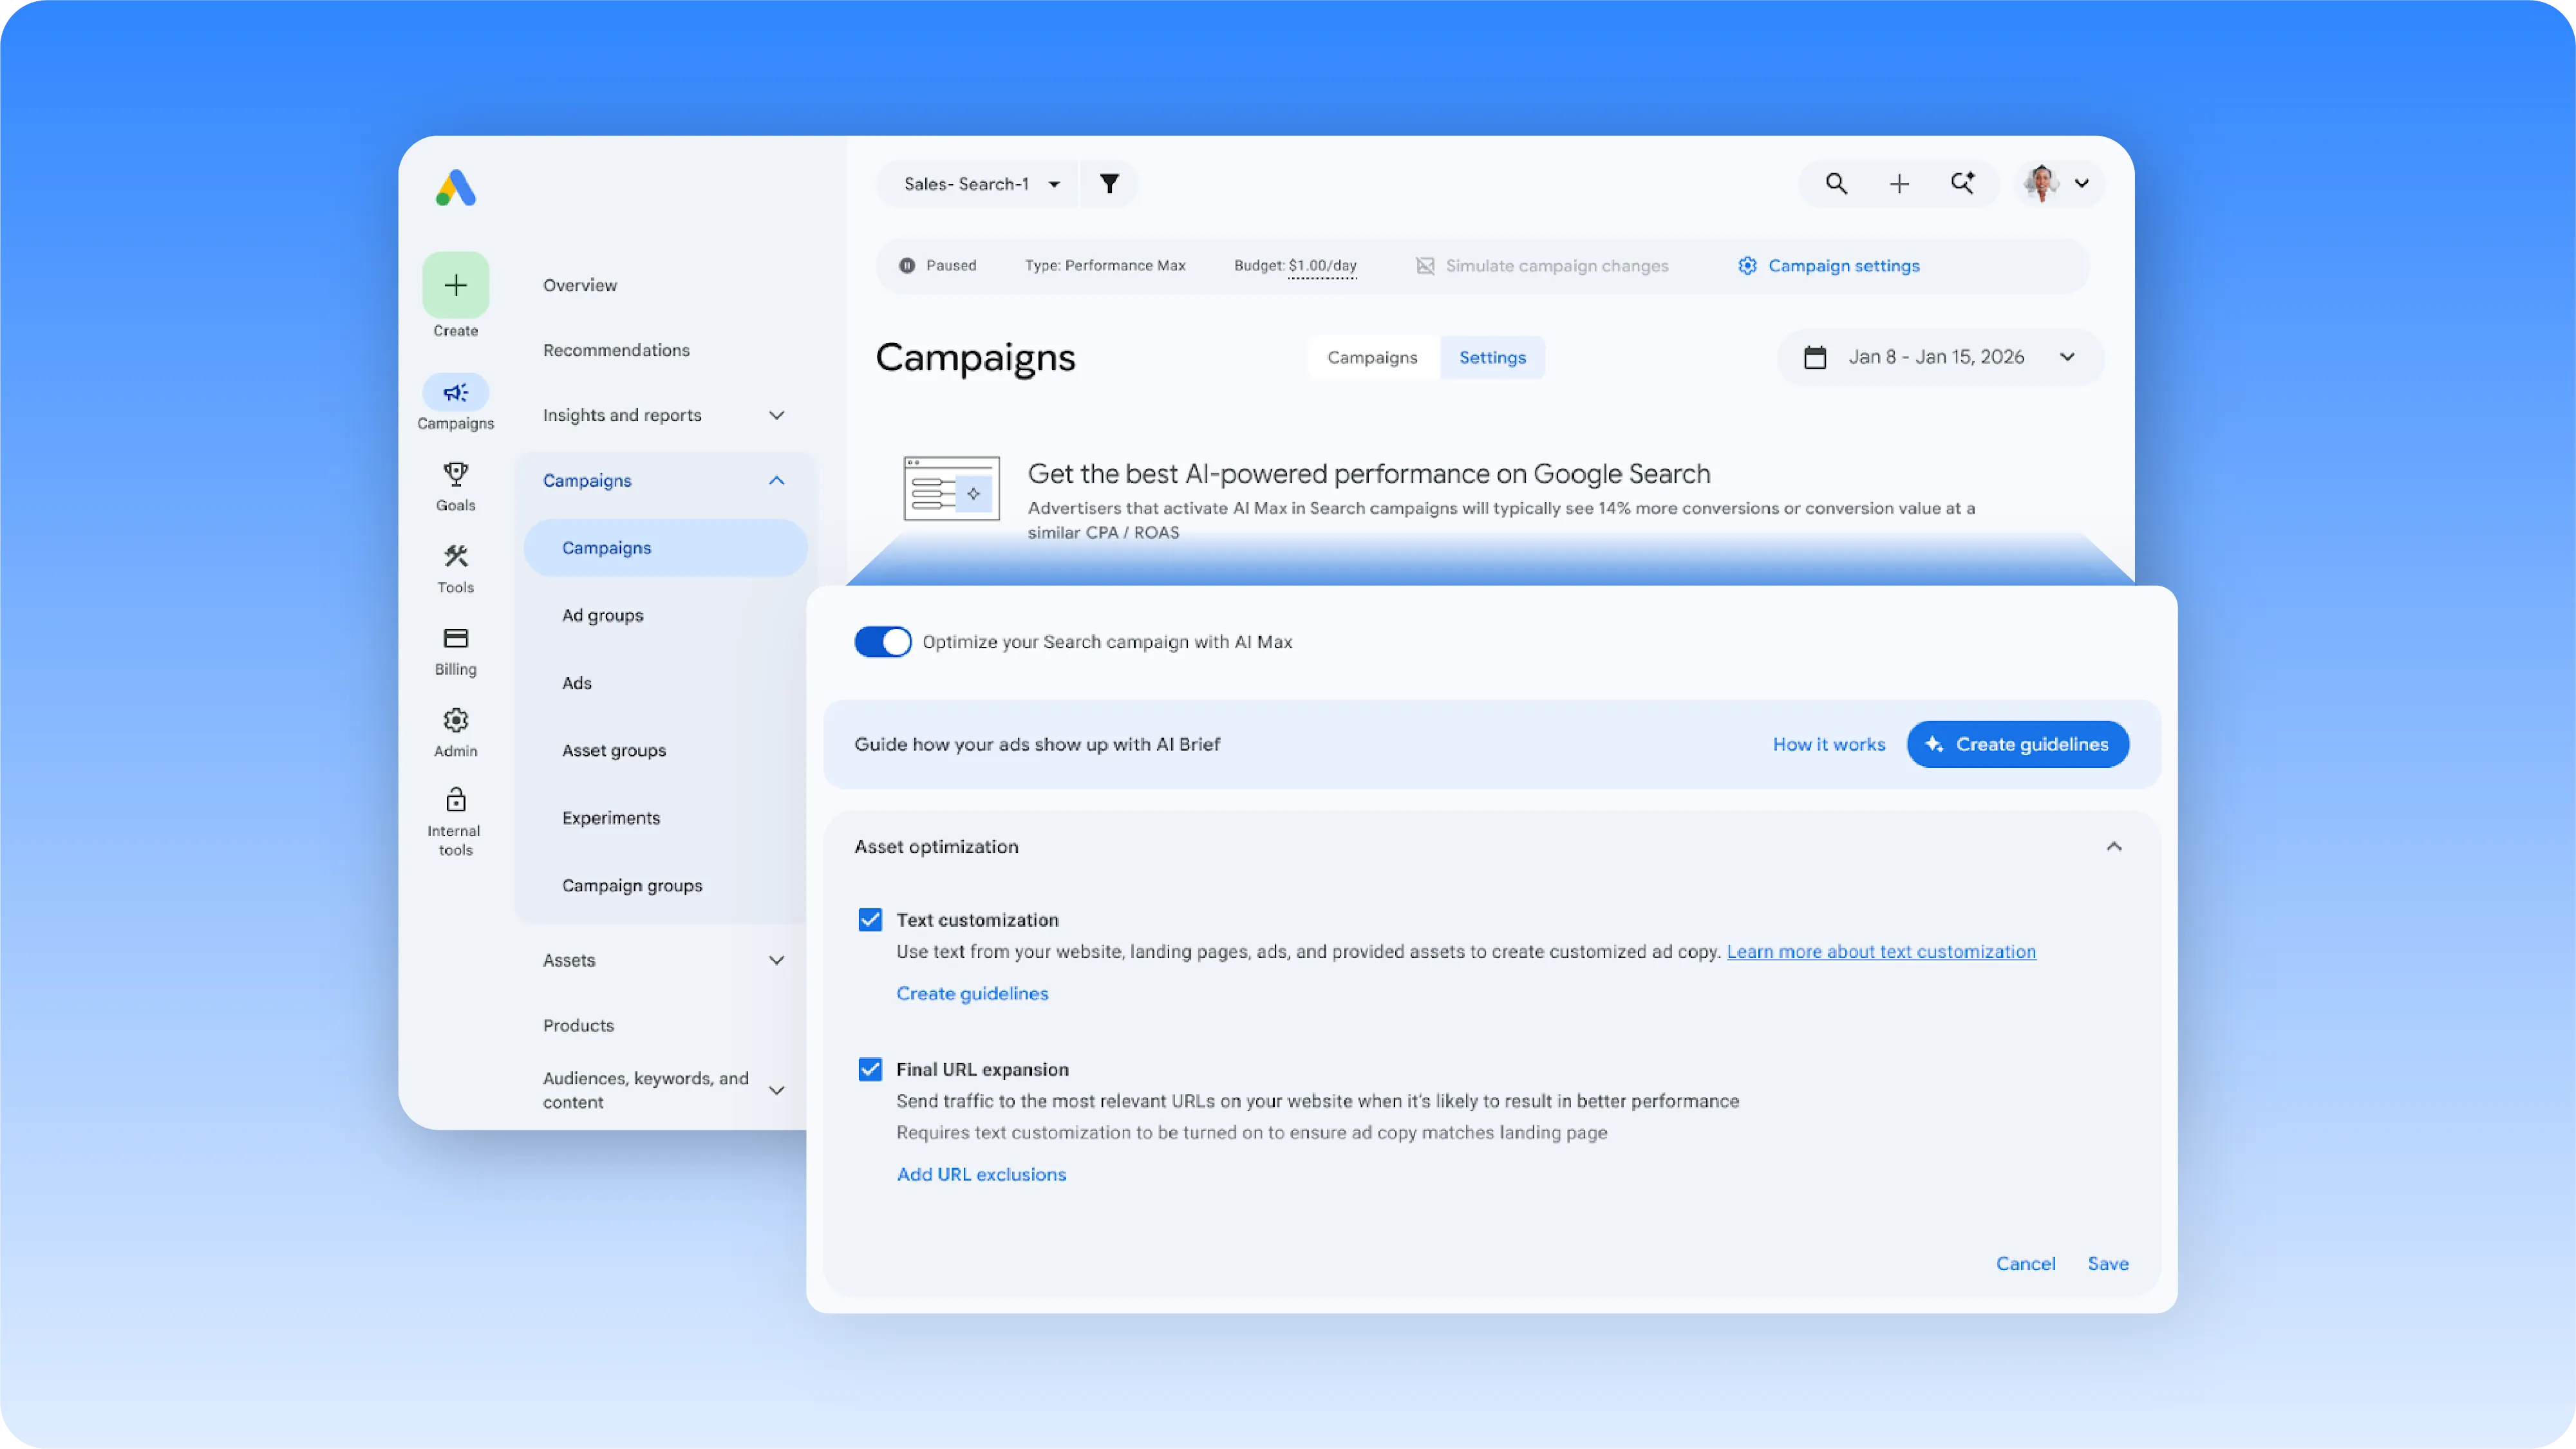The width and height of the screenshot is (2576, 1449).
Task: Expand the Assets nav section
Action: (x=776, y=961)
